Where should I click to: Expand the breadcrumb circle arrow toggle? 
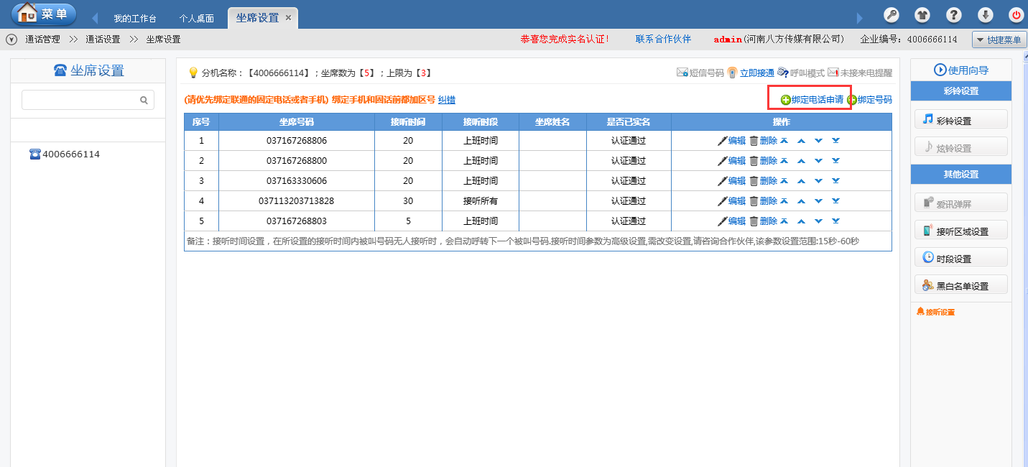(x=11, y=40)
